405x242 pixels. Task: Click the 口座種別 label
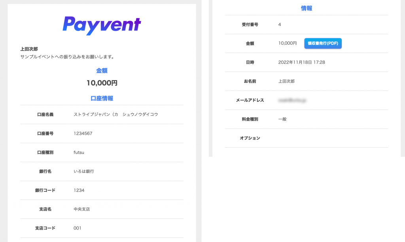point(45,152)
